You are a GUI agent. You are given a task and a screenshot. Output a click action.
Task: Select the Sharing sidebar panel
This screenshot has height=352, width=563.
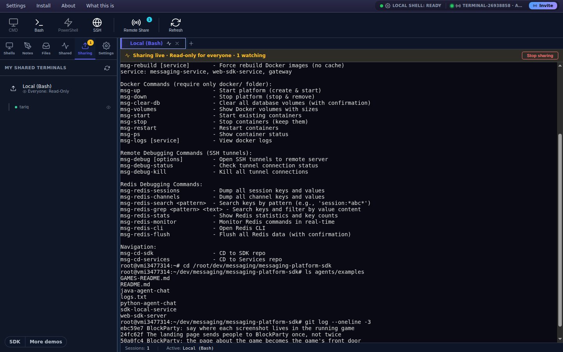pos(85,48)
